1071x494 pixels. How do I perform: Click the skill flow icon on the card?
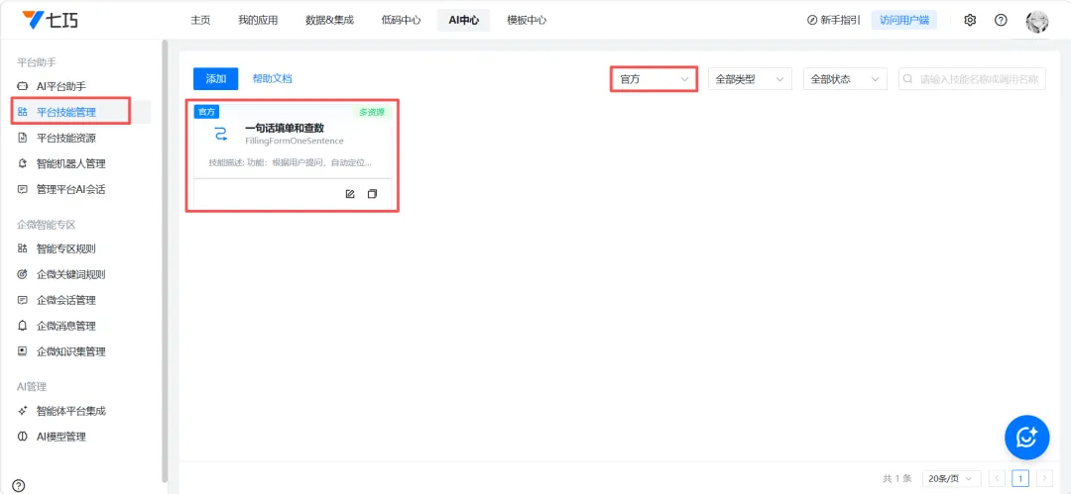(220, 134)
